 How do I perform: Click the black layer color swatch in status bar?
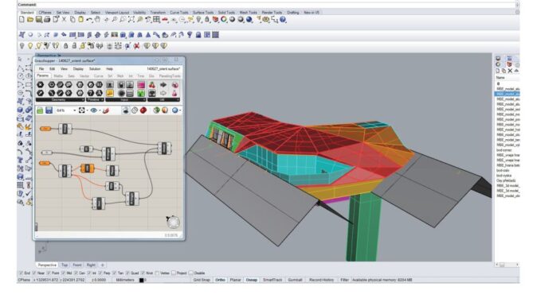pos(142,280)
